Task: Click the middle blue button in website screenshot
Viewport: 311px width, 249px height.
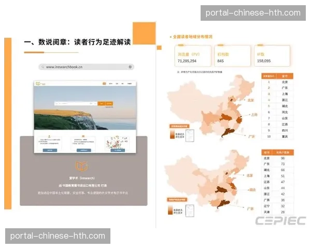Action: coord(83,150)
